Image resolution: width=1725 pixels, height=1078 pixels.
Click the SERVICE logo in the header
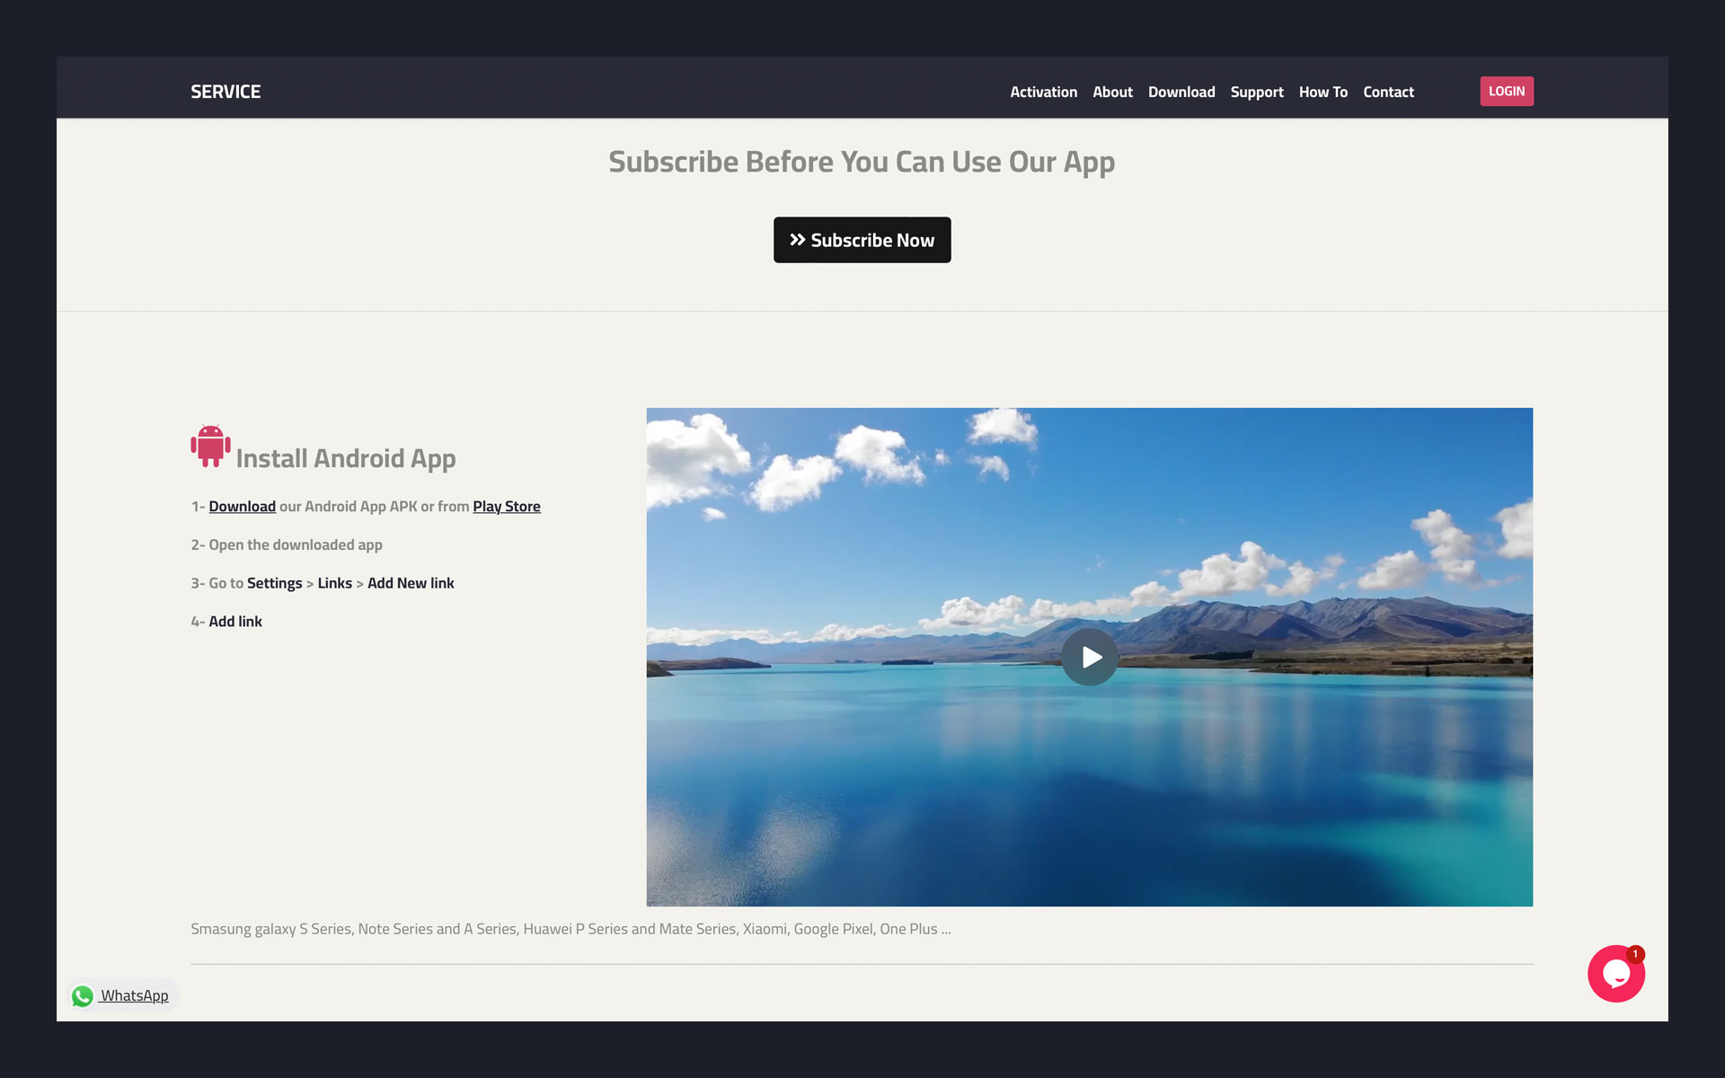coord(226,91)
